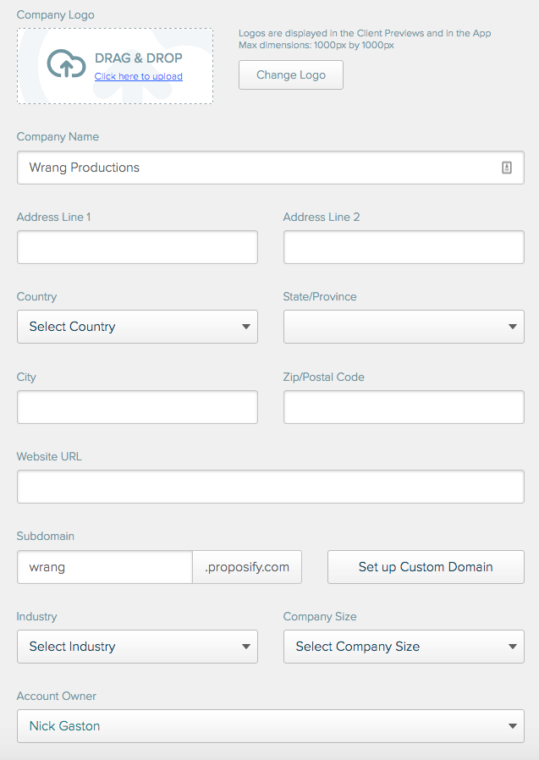Open the Select Industry dropdown

click(138, 647)
